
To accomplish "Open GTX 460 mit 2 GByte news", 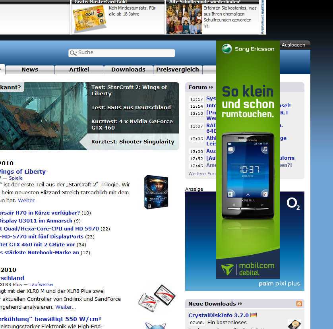I will (37, 245).
